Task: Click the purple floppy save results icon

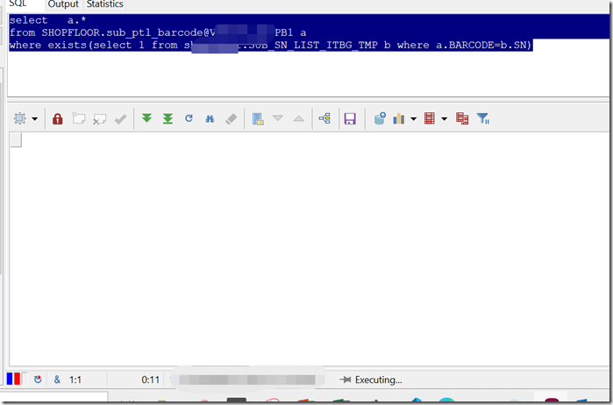Action: 350,118
